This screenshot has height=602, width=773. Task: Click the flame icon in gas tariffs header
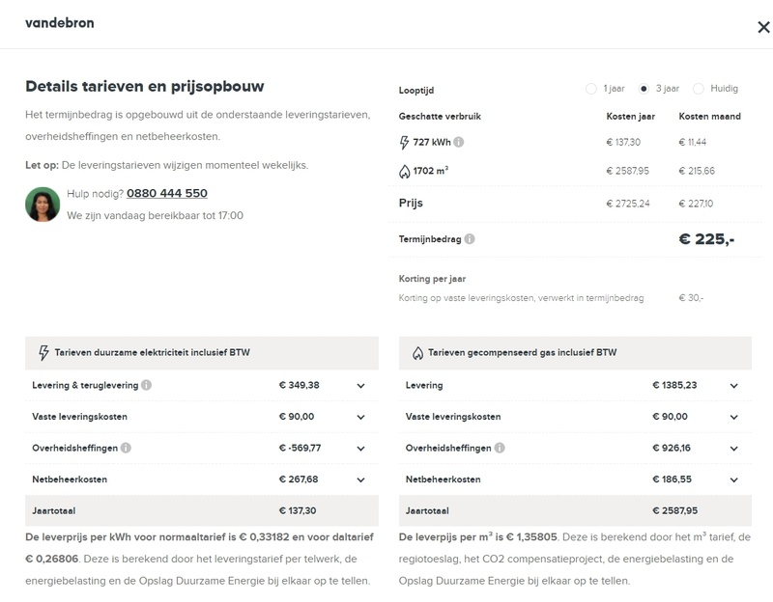click(416, 353)
